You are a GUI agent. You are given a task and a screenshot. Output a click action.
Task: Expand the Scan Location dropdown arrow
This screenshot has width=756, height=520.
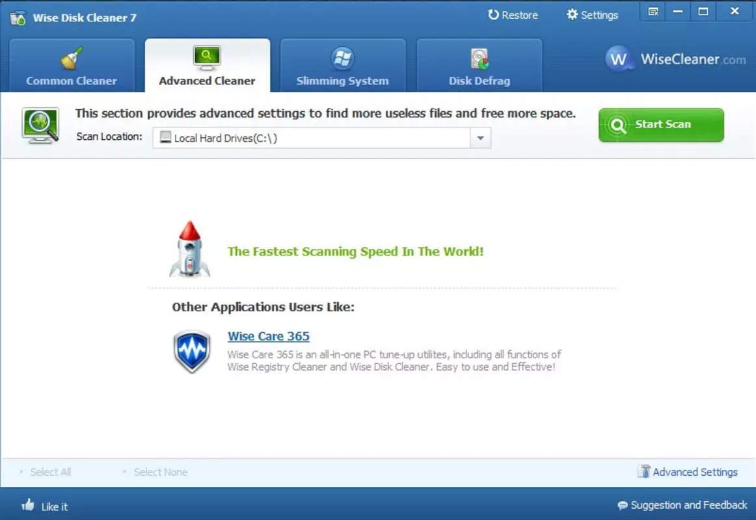480,138
